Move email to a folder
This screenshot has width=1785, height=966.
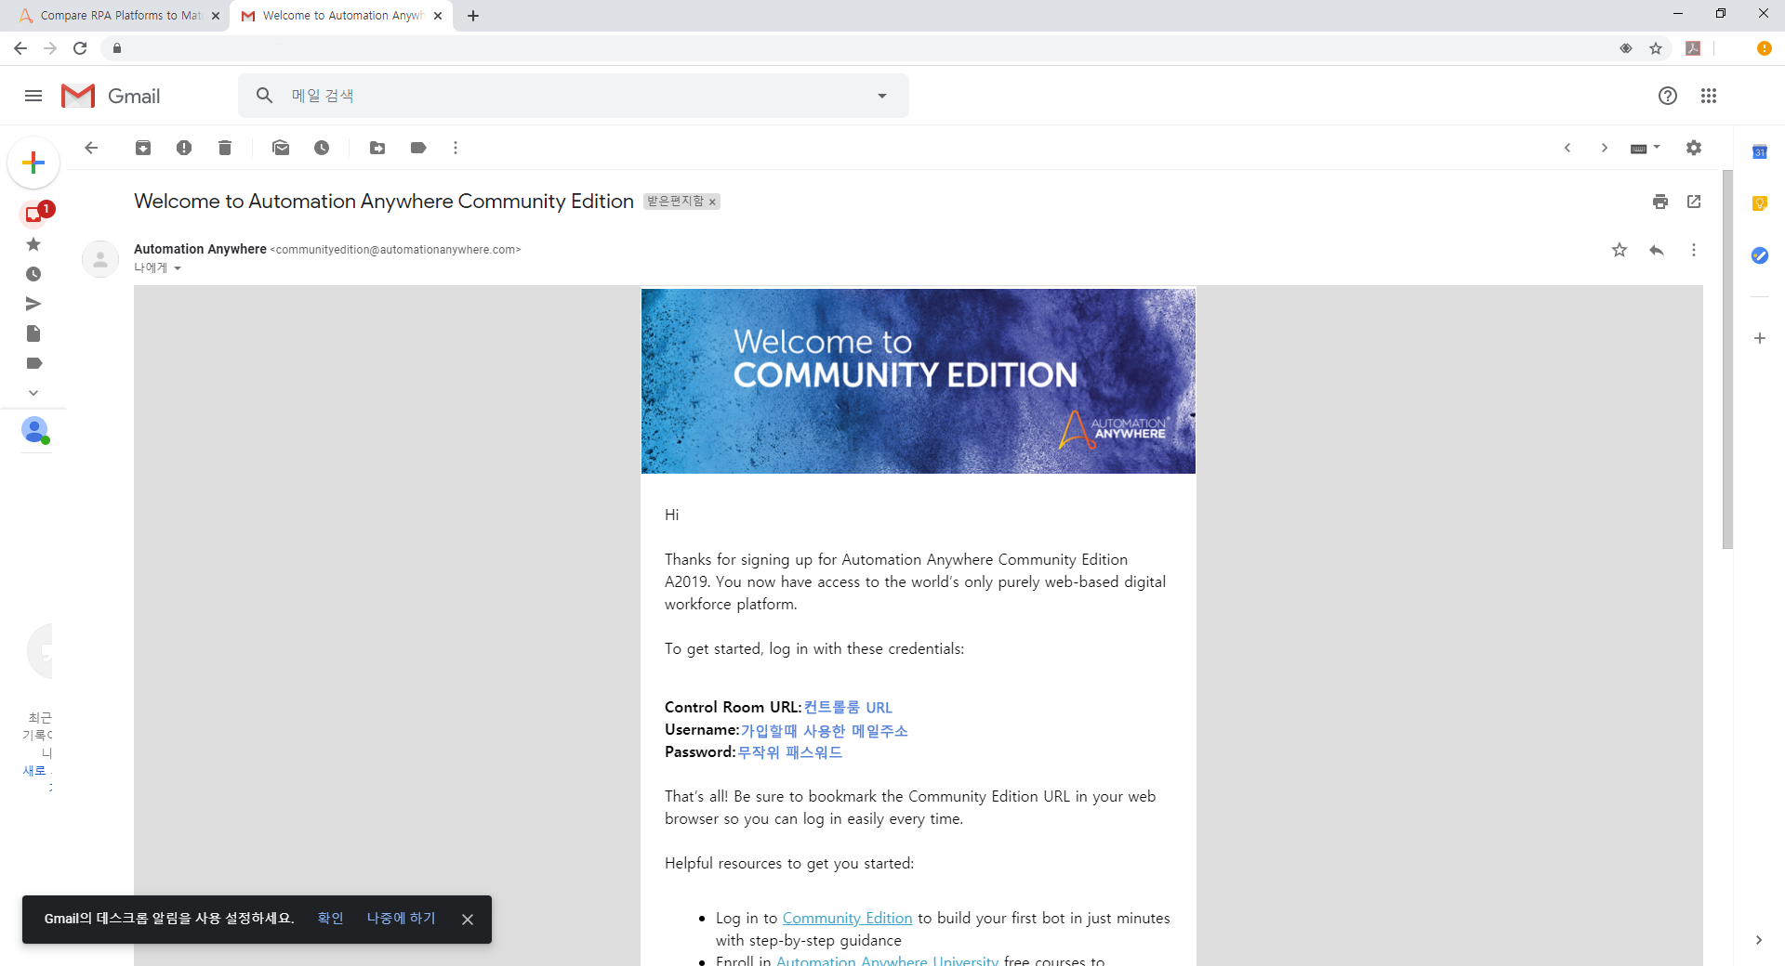click(377, 148)
